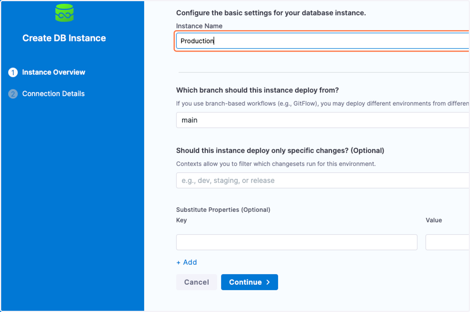Click the 'Which branch should this instance deploy from?' heading

coord(257,90)
